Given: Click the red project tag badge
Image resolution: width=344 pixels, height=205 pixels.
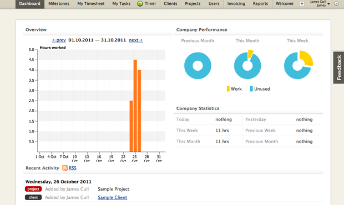Looking at the screenshot, I should tap(33, 189).
